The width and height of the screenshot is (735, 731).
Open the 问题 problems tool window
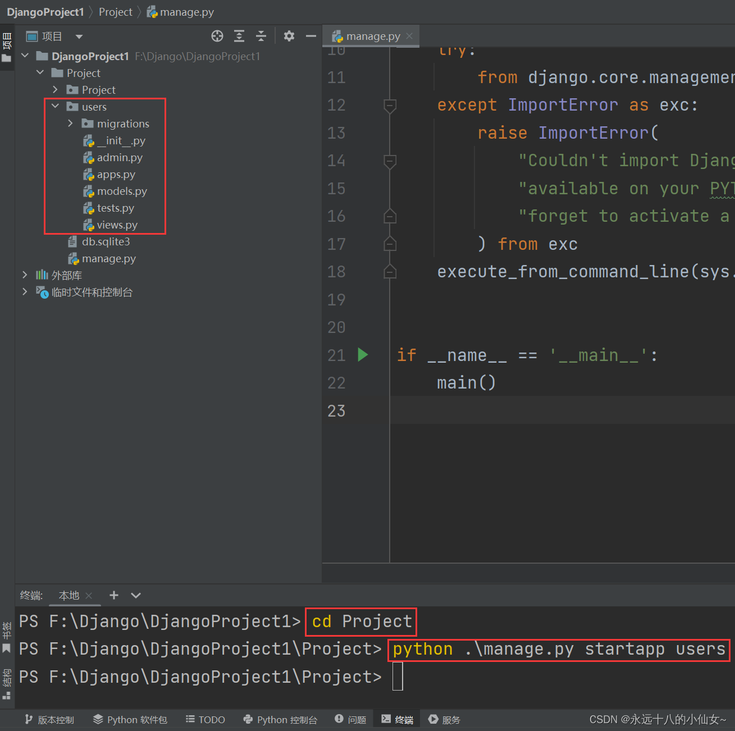click(x=350, y=720)
